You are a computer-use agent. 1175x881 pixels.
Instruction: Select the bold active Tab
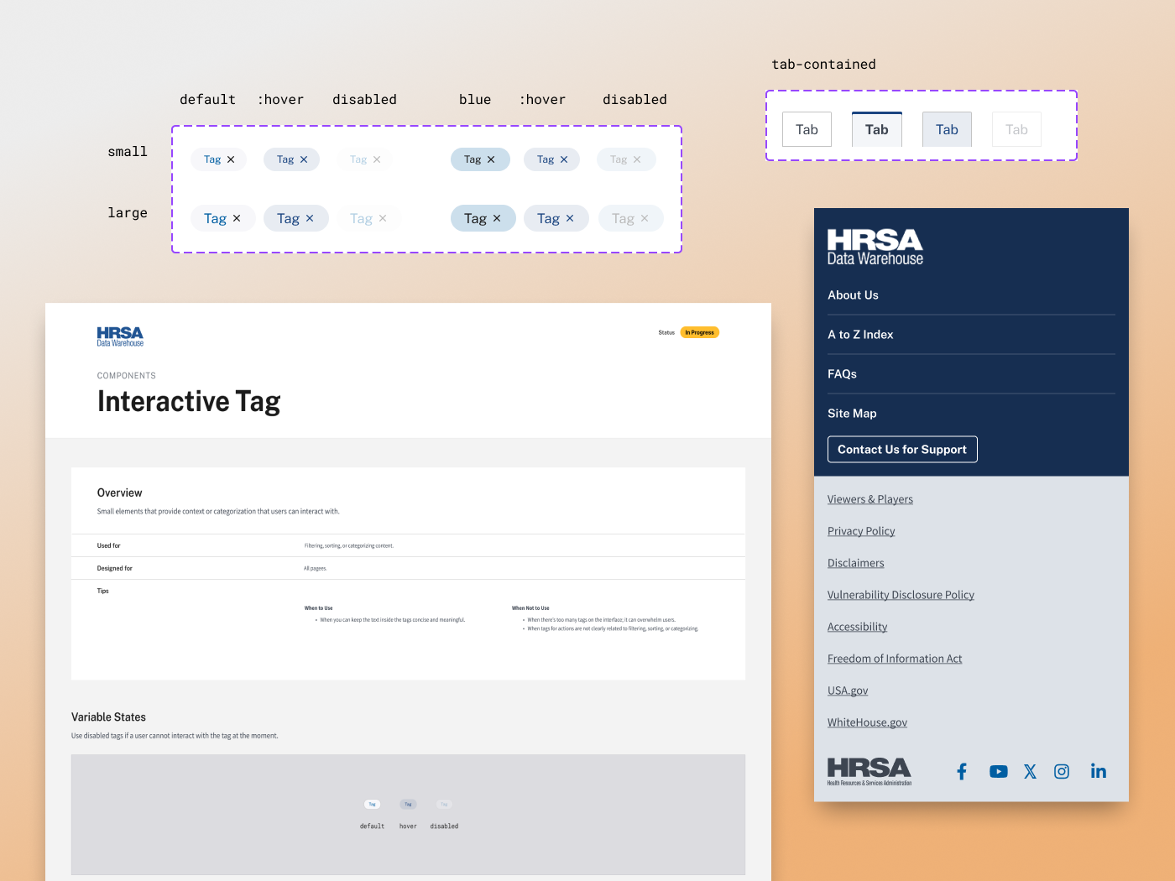pyautogui.click(x=876, y=130)
